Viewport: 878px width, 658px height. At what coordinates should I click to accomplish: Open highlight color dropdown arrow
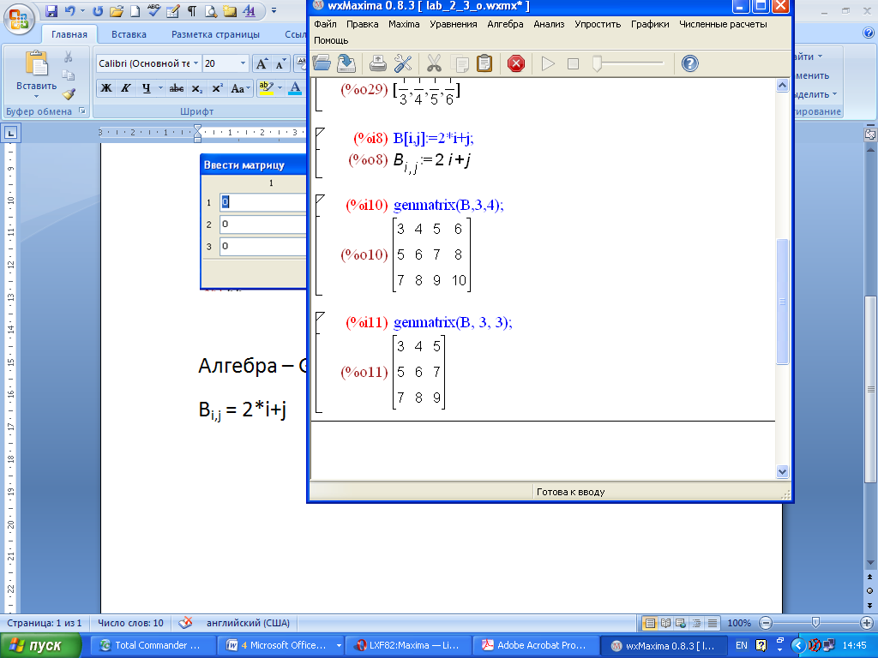[280, 88]
